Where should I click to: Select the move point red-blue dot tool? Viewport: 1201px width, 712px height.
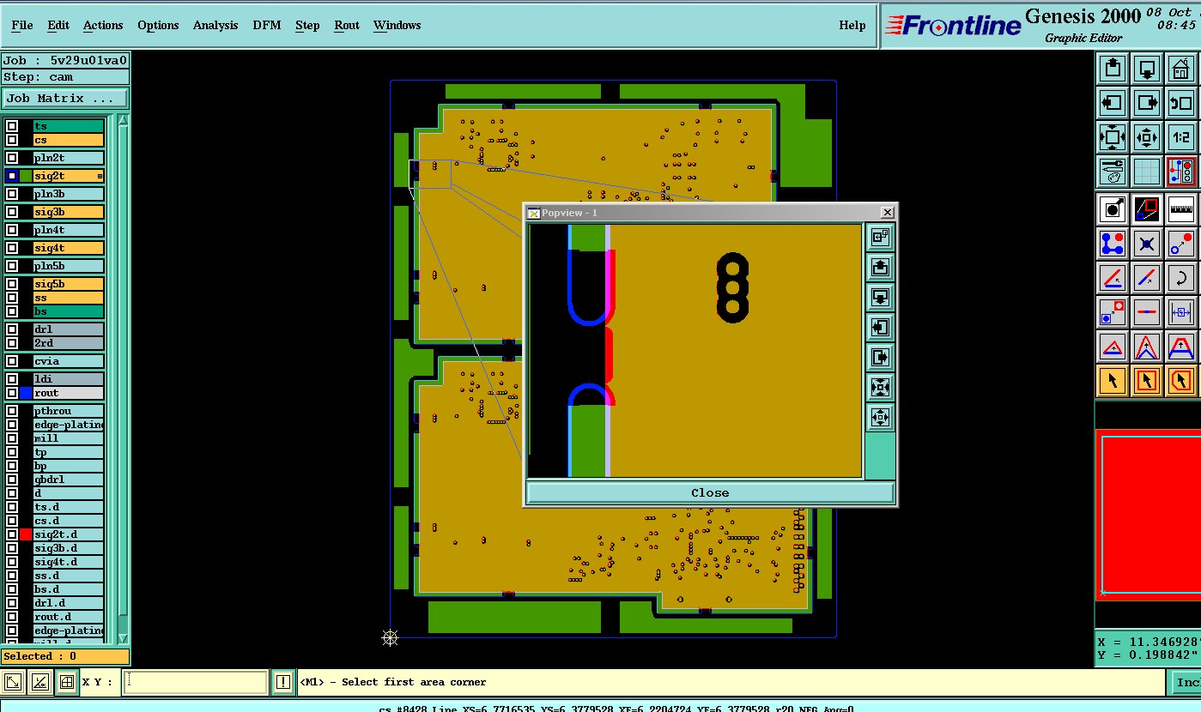tap(1181, 244)
